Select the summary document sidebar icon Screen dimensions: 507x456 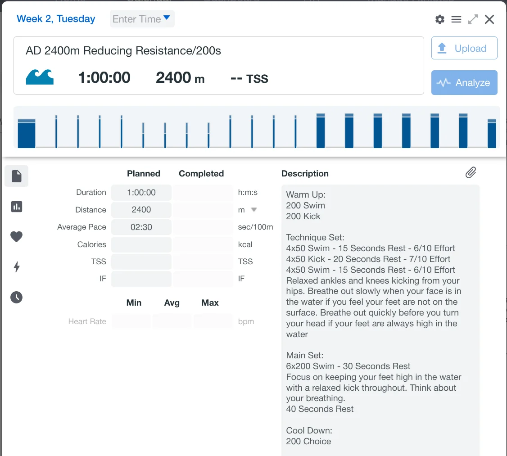17,176
